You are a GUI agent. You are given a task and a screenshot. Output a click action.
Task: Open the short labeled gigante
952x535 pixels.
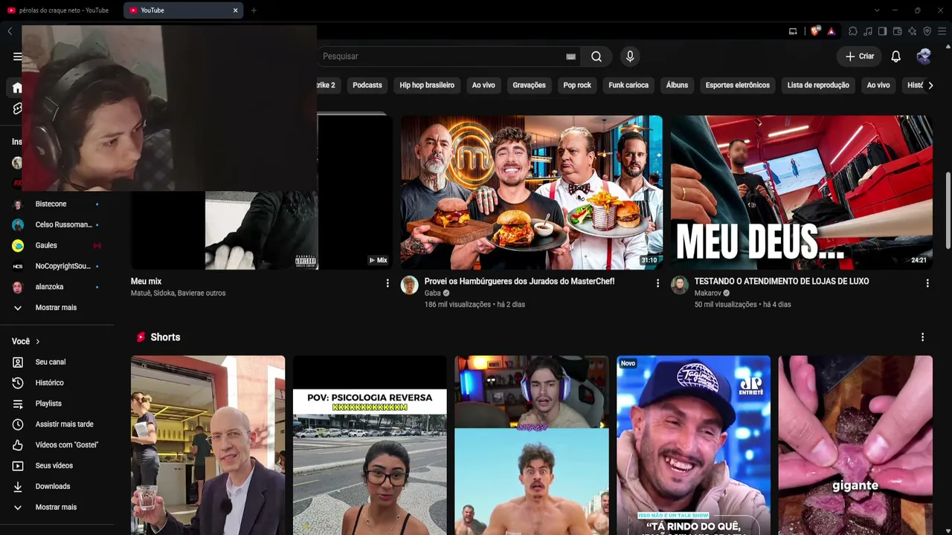tap(855, 445)
